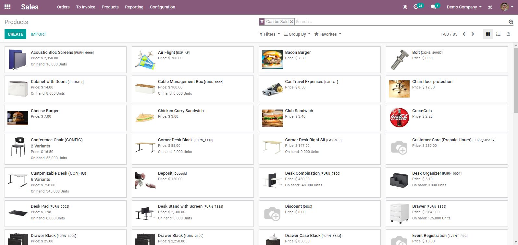Open the Reporting menu
The image size is (518, 245).
tap(134, 7)
